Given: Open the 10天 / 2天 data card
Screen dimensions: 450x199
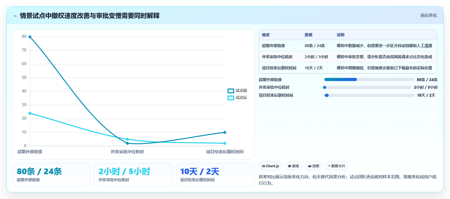Looking at the screenshot, I should click(x=215, y=175).
